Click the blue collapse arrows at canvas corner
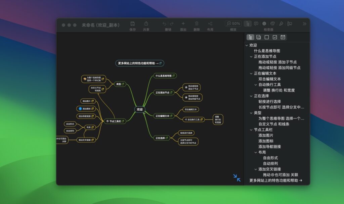 [237, 178]
